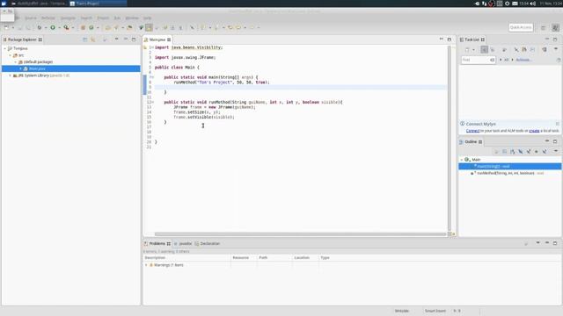Click the create local task link
This screenshot has width=563, height=316.
(534, 131)
